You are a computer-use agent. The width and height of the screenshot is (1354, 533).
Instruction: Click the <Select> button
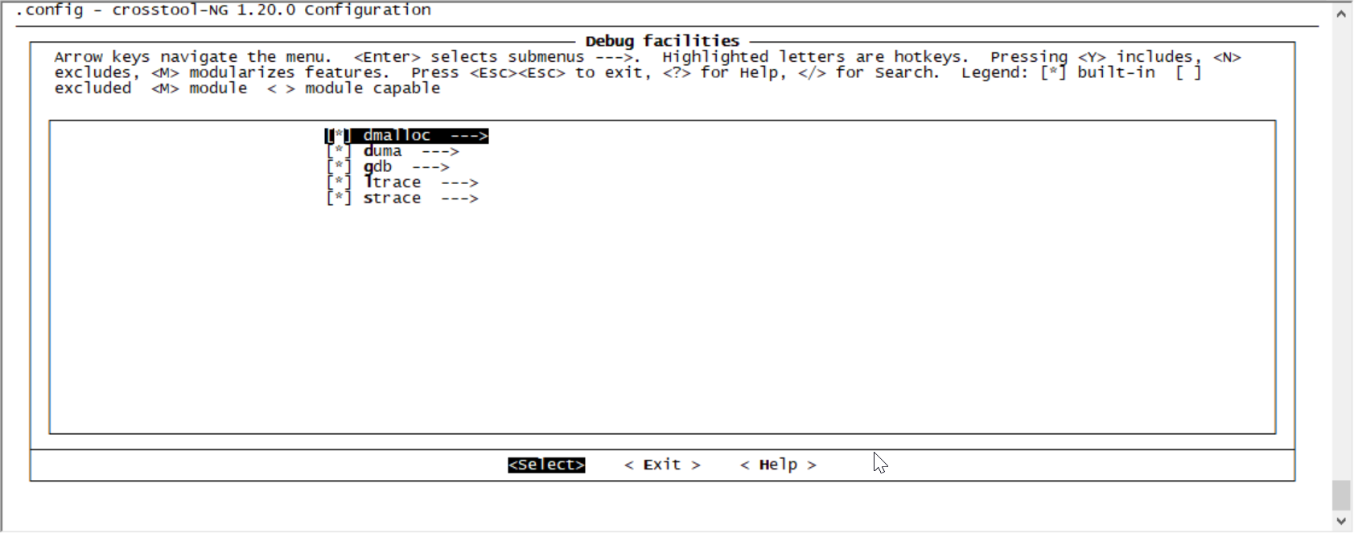(546, 465)
